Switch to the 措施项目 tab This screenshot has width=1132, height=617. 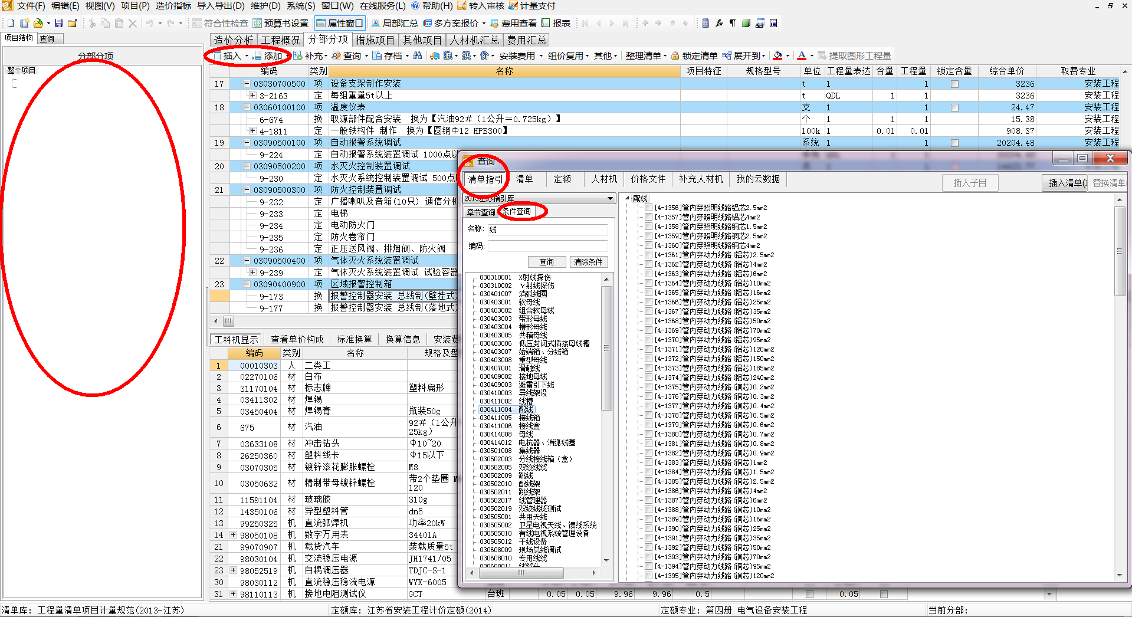coord(375,40)
